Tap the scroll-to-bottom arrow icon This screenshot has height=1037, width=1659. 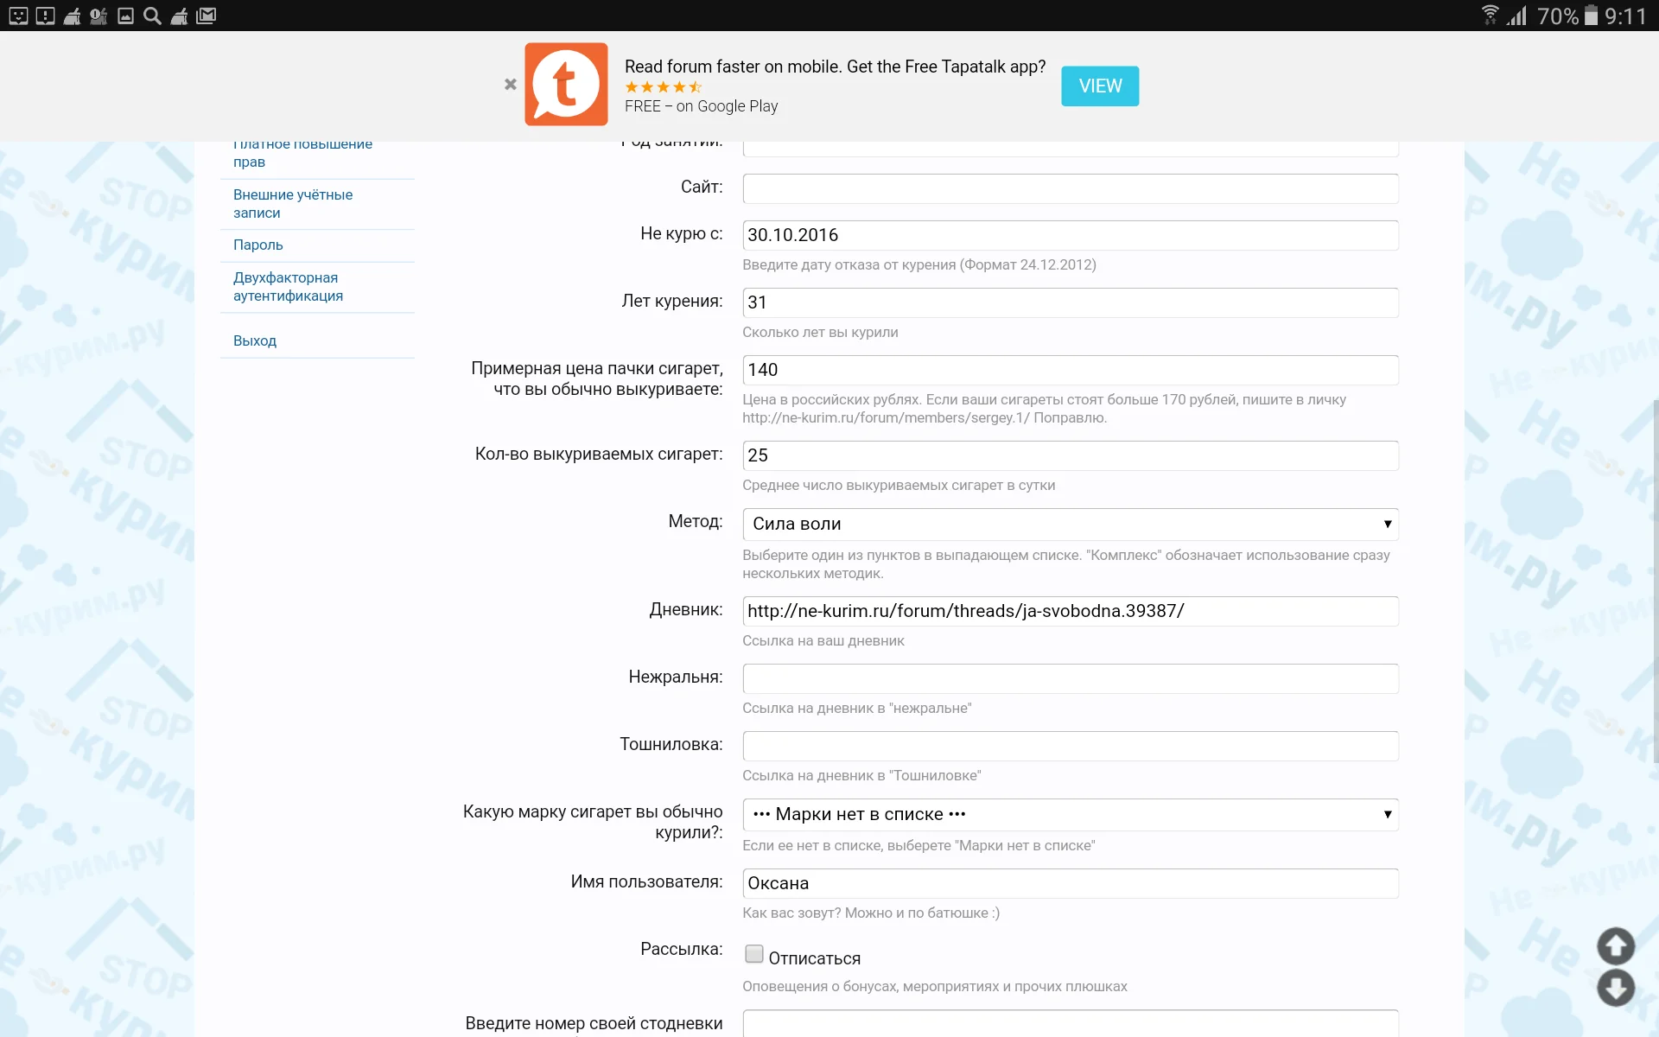(1615, 988)
